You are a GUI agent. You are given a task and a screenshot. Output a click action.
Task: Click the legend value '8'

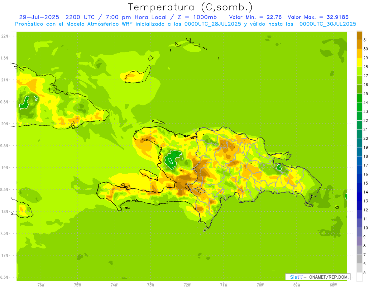click(x=364, y=246)
